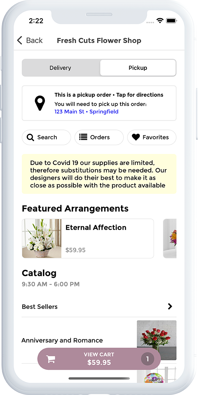Tap the battery status icon
The image size is (198, 395).
tap(172, 21)
